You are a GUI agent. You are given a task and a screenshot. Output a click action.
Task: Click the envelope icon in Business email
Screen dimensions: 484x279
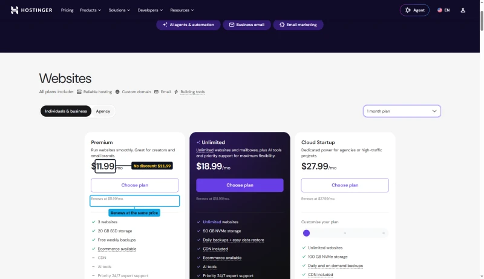pos(232,25)
